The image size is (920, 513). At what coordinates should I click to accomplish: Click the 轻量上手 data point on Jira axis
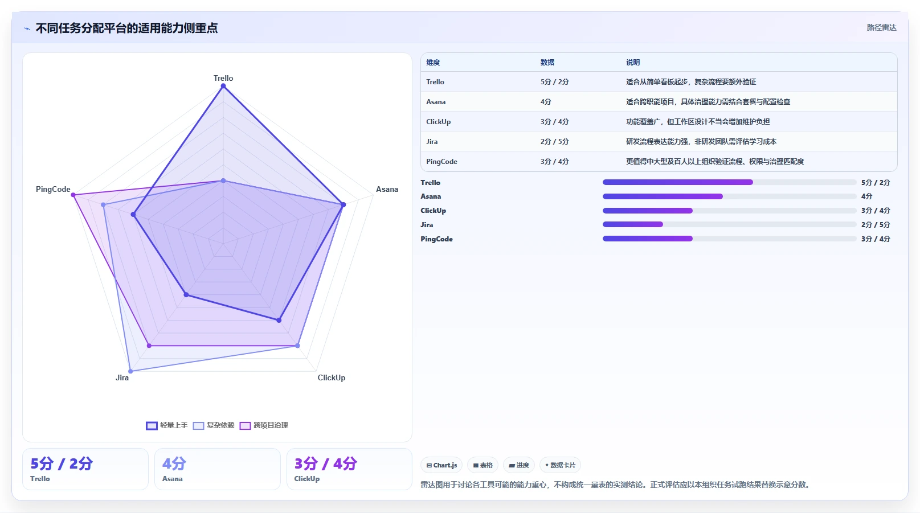[x=186, y=294]
